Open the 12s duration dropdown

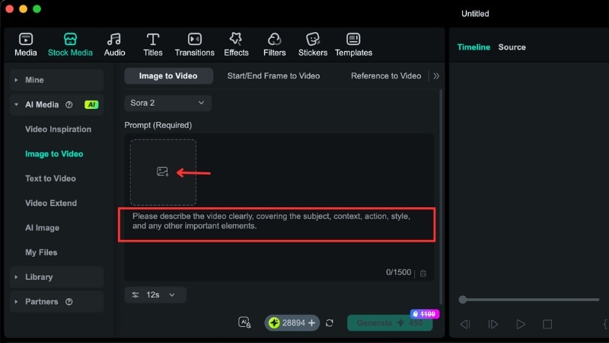click(x=155, y=295)
